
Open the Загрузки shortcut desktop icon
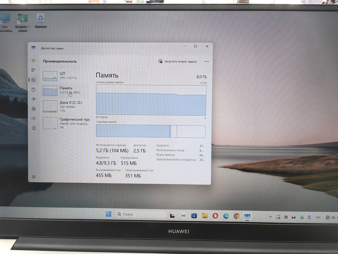(x=22, y=23)
